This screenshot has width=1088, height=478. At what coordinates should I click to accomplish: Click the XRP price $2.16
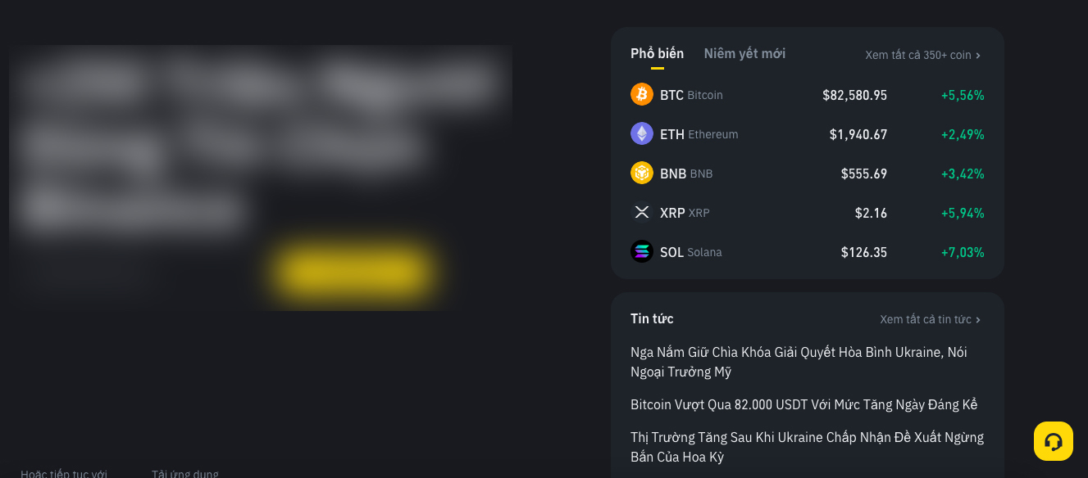tap(871, 213)
